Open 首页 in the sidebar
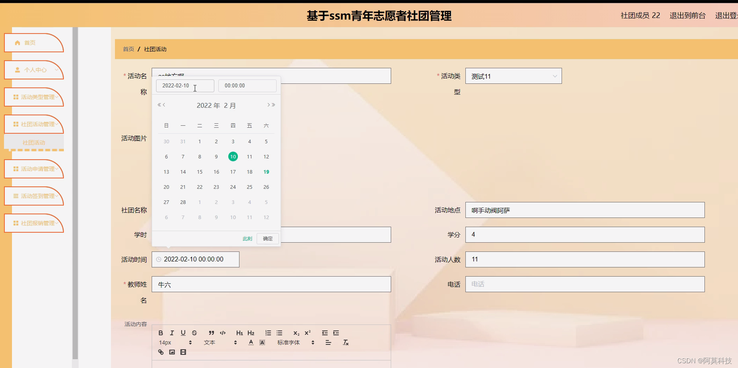Image resolution: width=738 pixels, height=368 pixels. pos(34,43)
